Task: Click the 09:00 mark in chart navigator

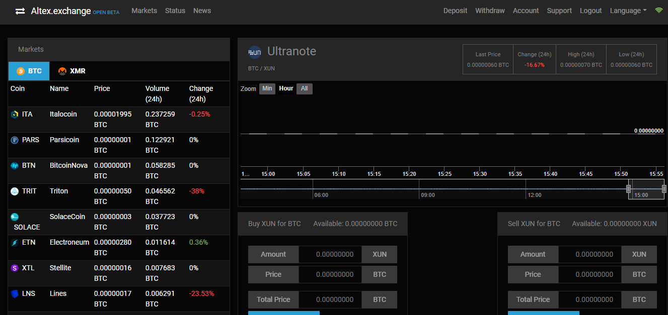Action: click(x=428, y=195)
